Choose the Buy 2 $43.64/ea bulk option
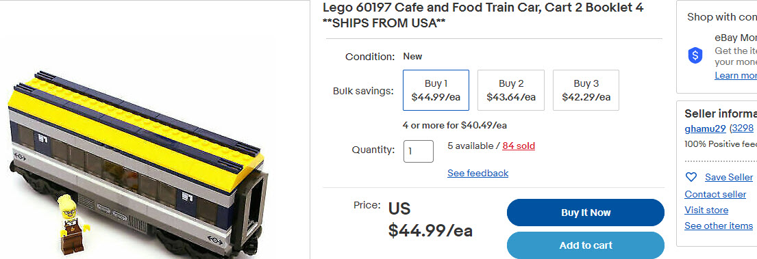 coord(511,90)
